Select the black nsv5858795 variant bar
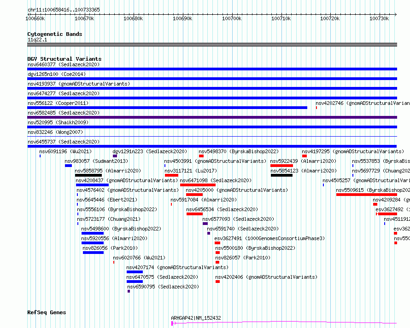This screenshot has width=410, height=328. [x=88, y=175]
